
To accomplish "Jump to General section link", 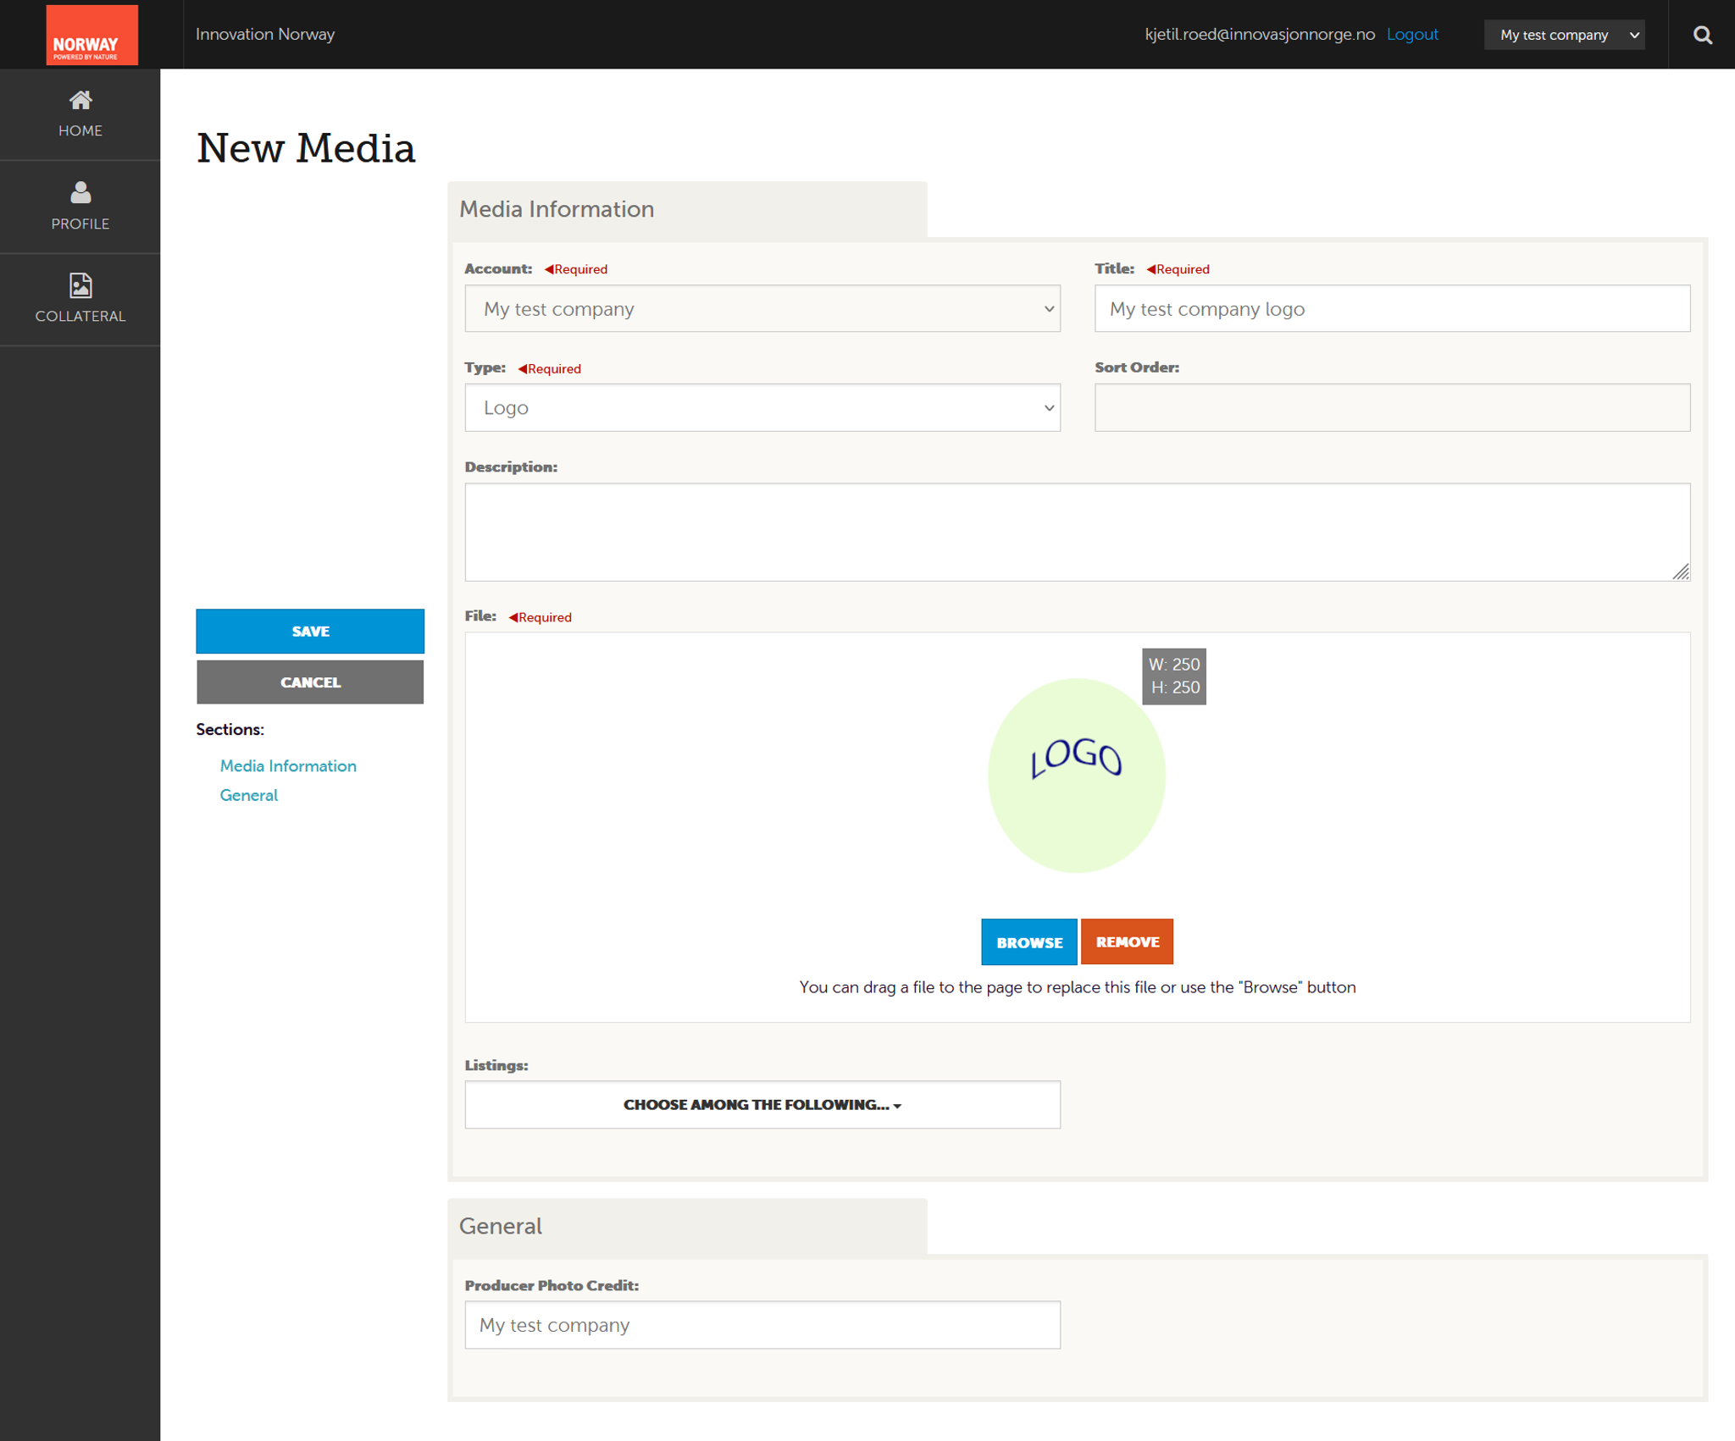I will tap(248, 795).
